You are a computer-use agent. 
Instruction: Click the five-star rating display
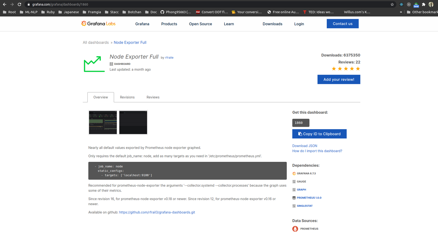346,69
